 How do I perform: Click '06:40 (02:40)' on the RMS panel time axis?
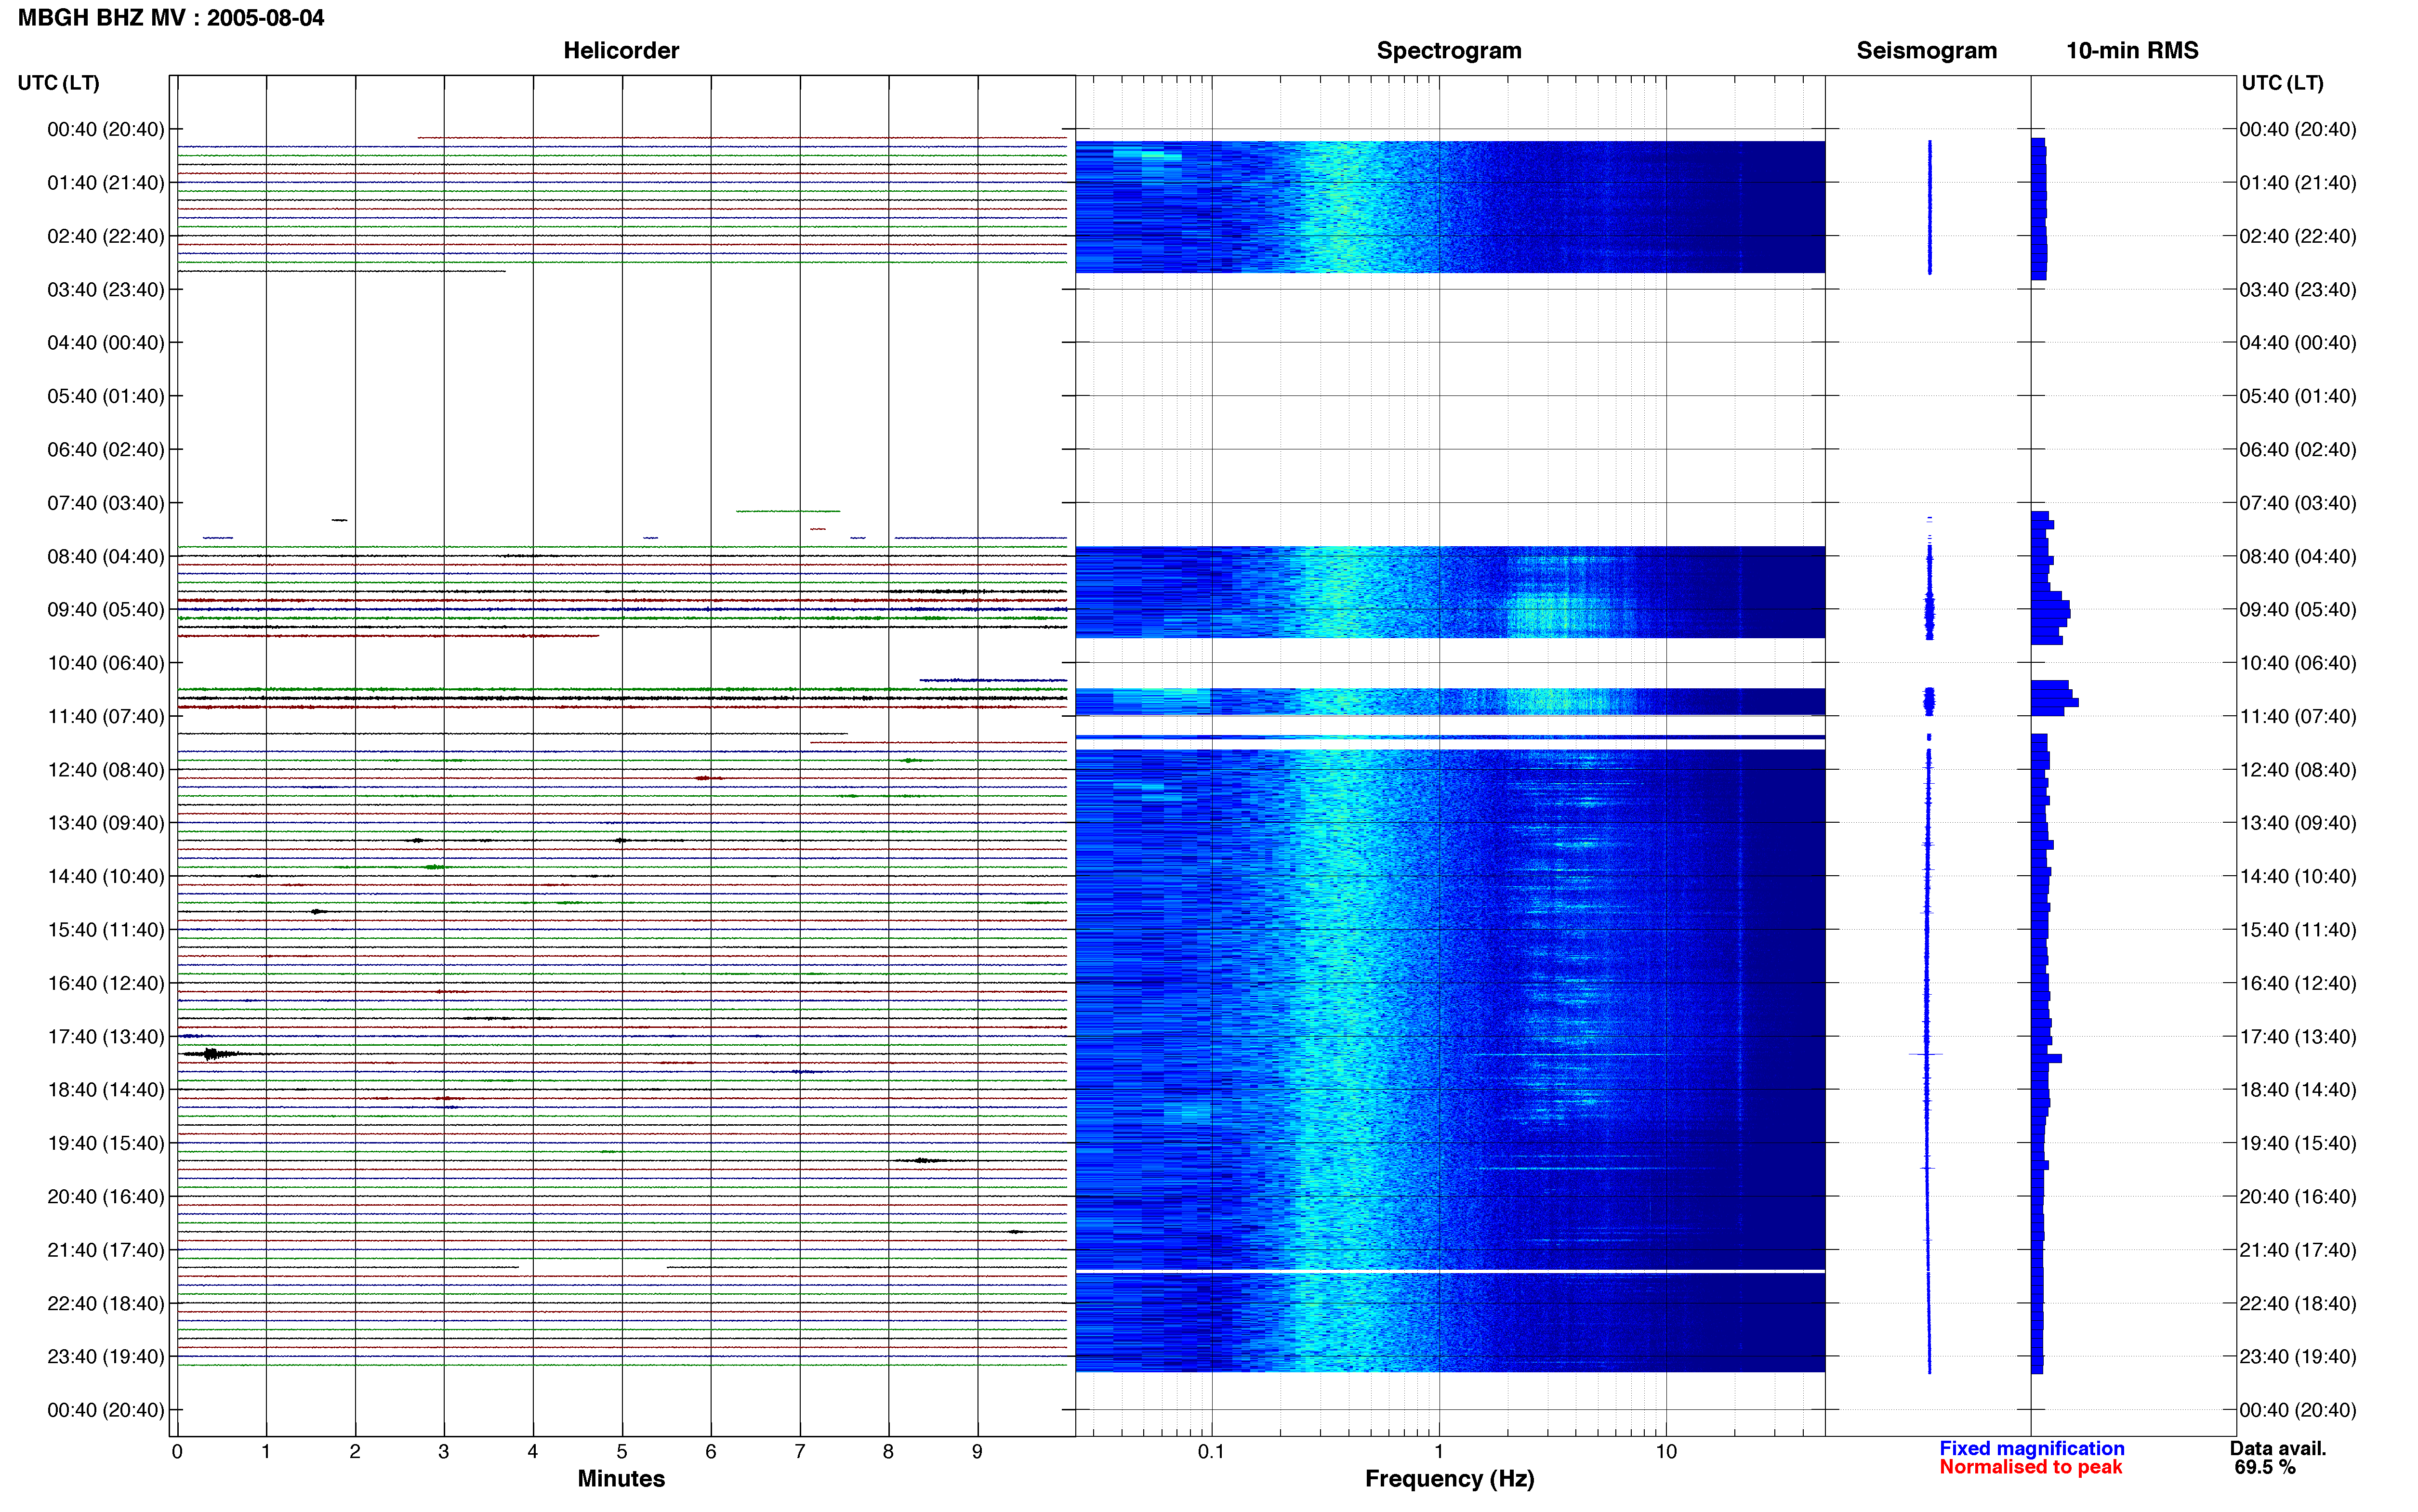(x=2298, y=450)
